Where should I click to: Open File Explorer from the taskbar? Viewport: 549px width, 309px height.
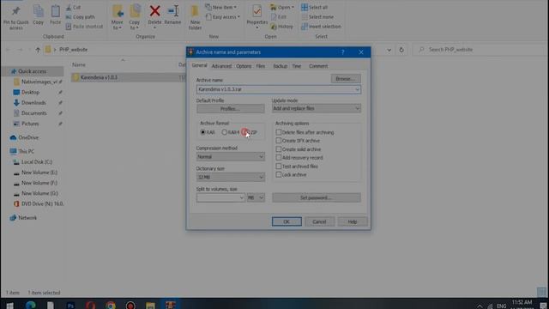pos(151,306)
